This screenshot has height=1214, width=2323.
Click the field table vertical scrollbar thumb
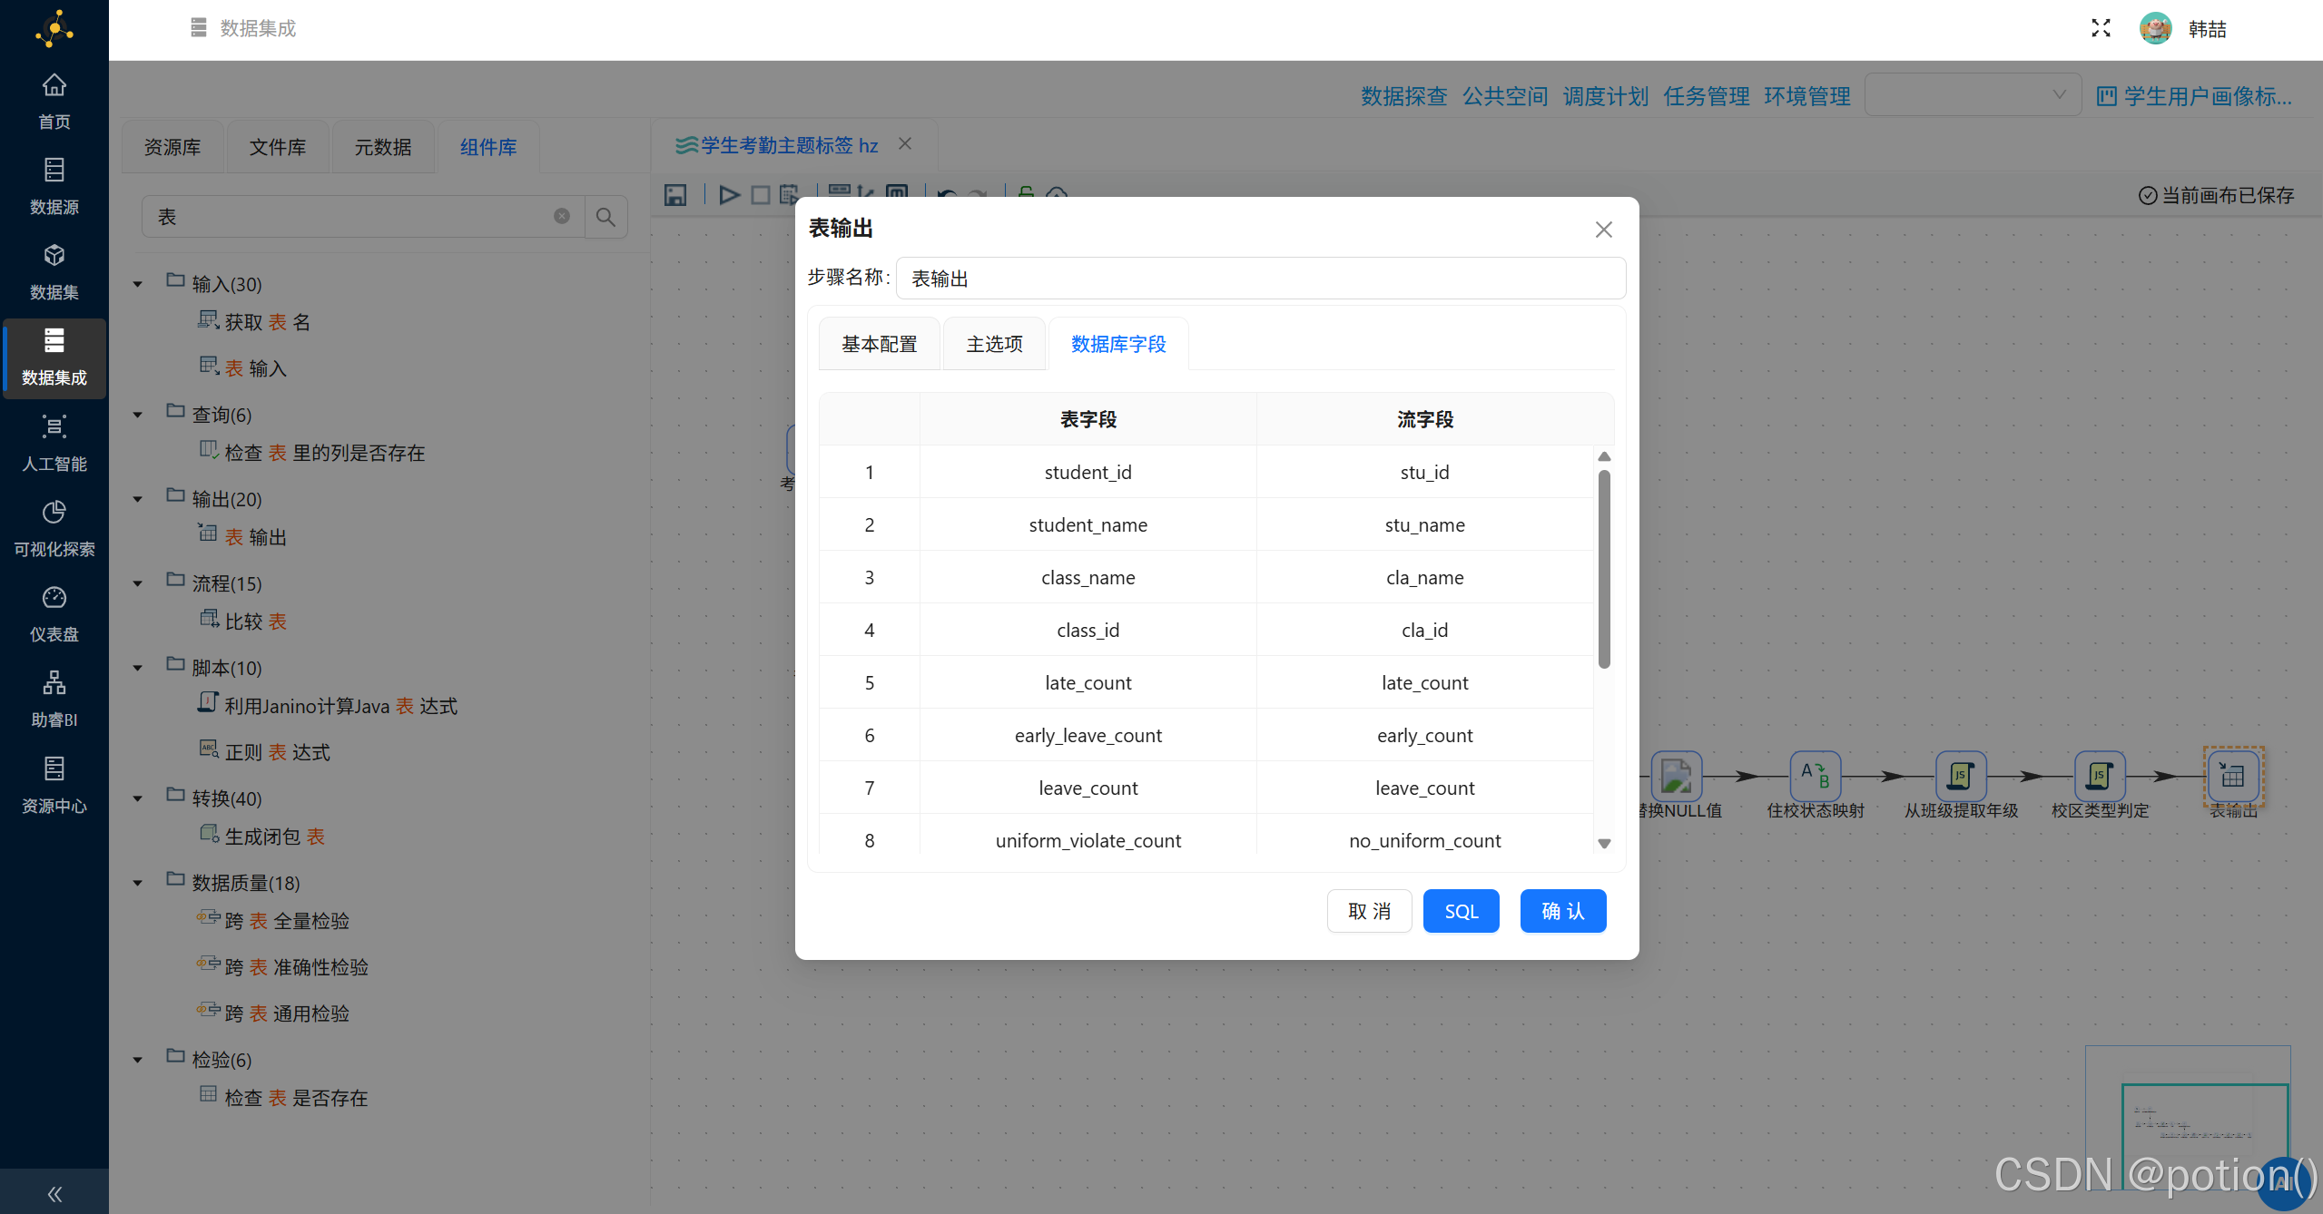1604,569
